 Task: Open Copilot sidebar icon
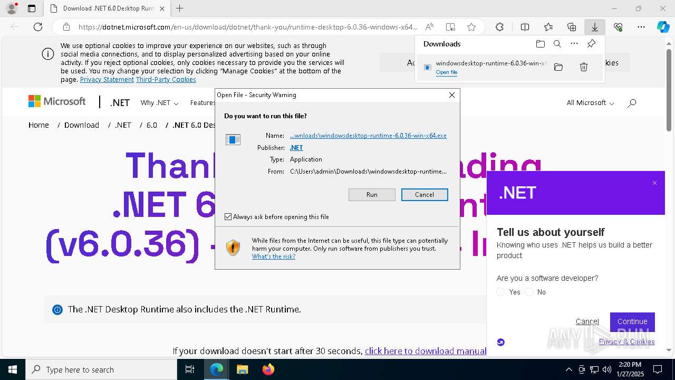click(663, 27)
